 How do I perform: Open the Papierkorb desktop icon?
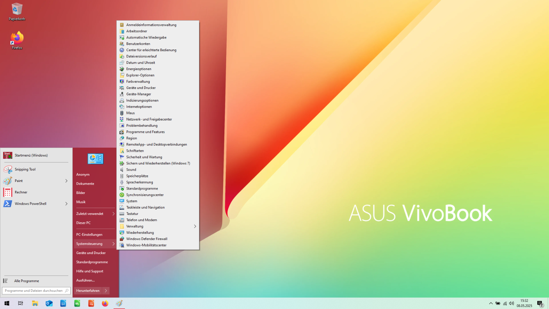pyautogui.click(x=17, y=12)
